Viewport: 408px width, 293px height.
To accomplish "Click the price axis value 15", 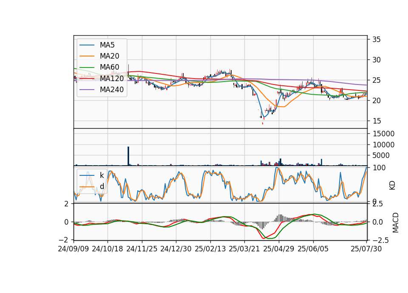I will (x=376, y=121).
